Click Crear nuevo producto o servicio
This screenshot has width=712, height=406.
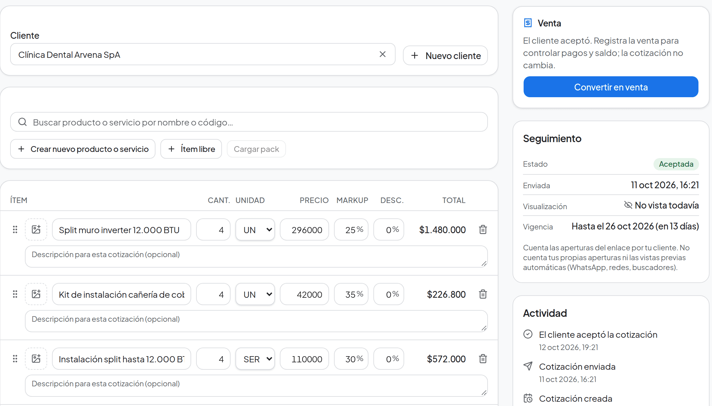click(x=83, y=149)
